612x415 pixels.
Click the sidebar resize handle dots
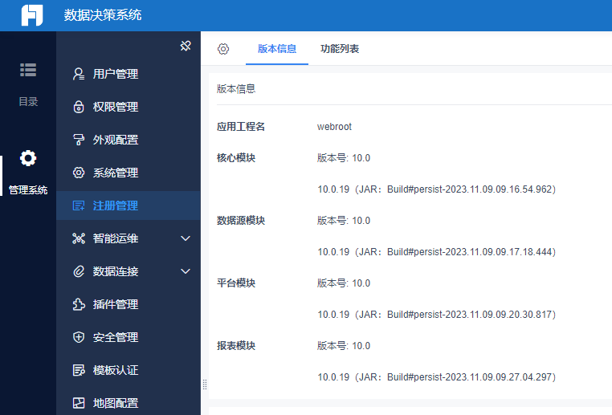coord(205,384)
